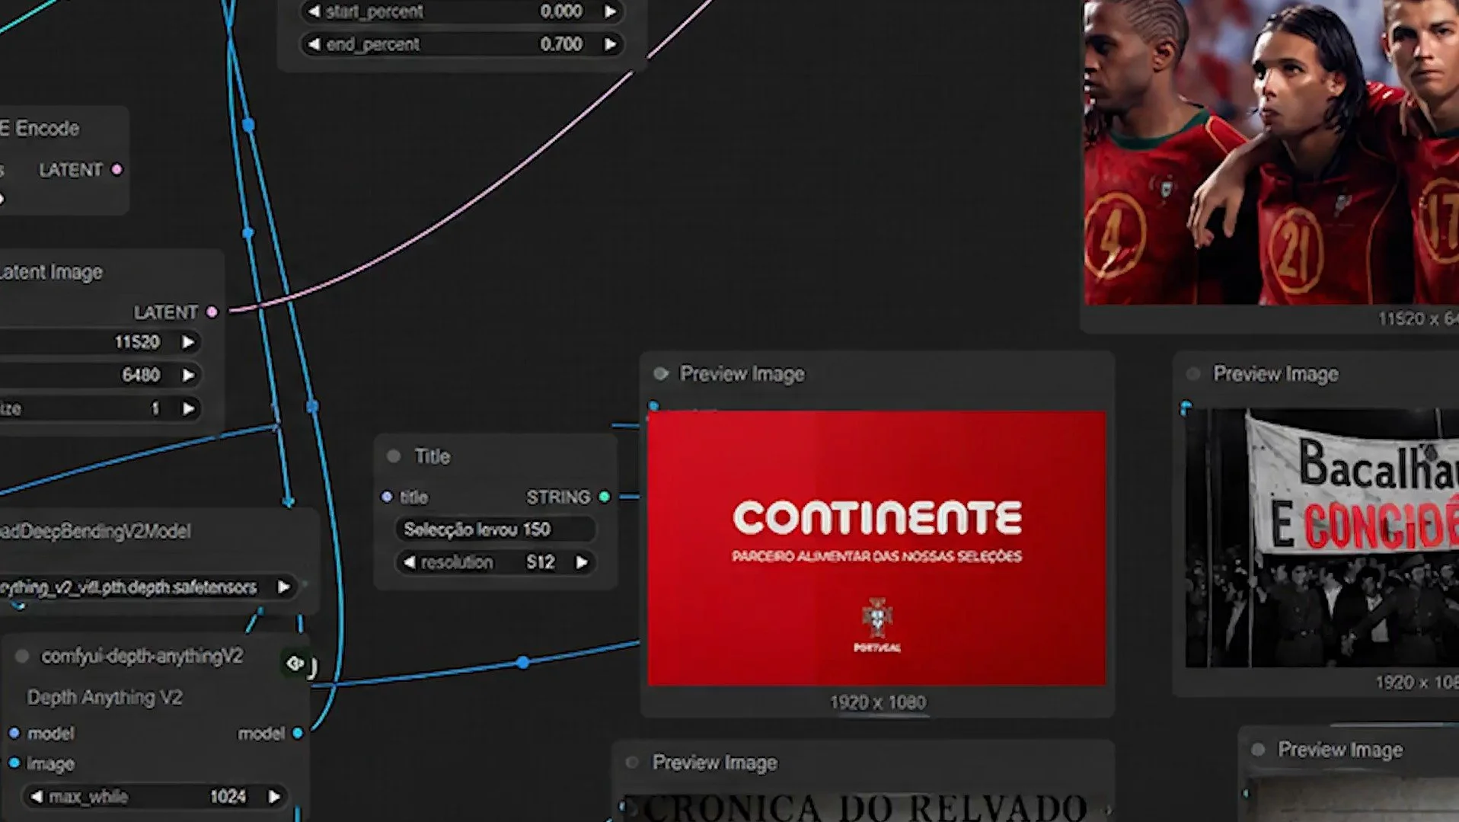
Task: Click the title input socket on Title node
Action: tap(387, 497)
